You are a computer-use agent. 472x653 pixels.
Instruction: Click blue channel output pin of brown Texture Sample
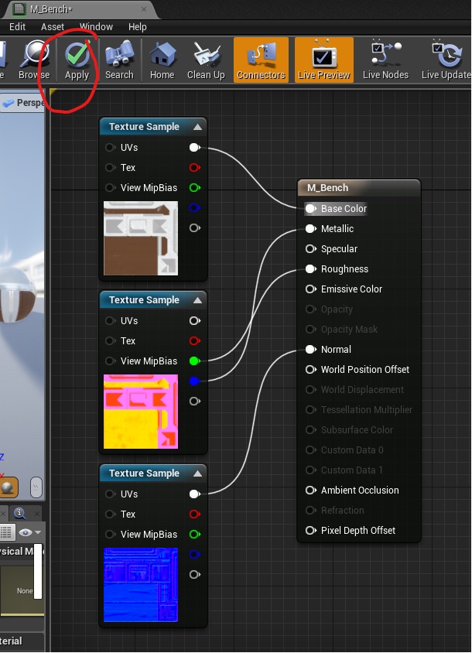click(x=194, y=208)
